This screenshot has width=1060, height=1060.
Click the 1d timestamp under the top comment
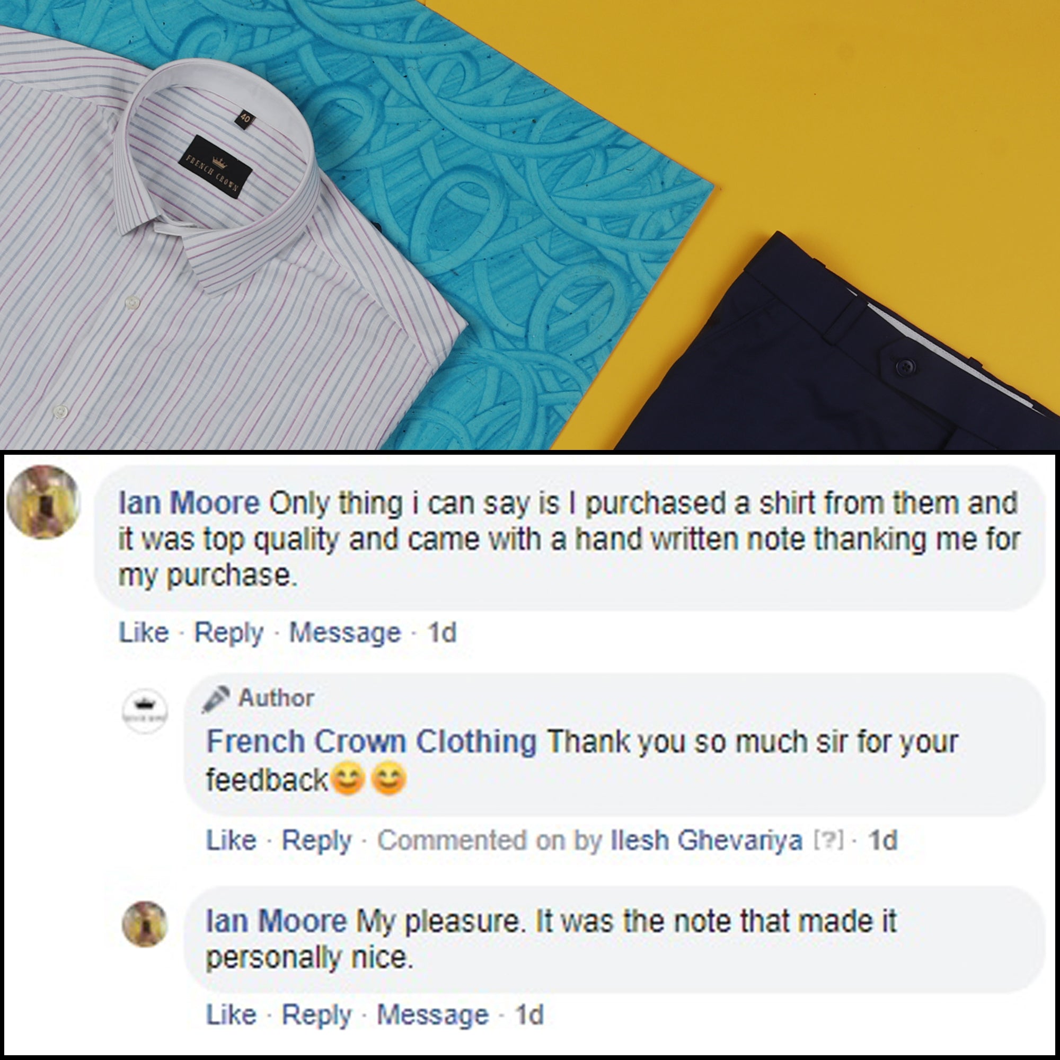[x=442, y=633]
